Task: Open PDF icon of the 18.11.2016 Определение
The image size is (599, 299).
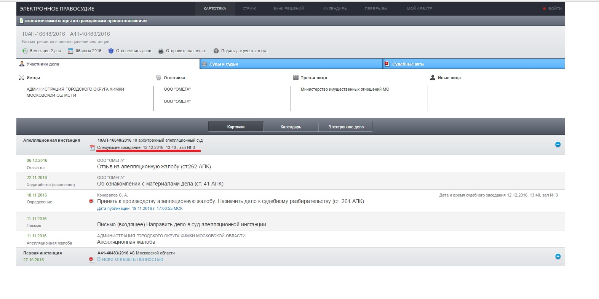Action: click(x=91, y=201)
